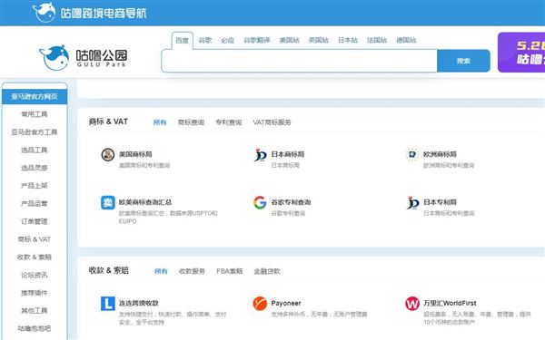Select the 美国站 search tab
Screen dimensions: 545x340
pos(290,40)
